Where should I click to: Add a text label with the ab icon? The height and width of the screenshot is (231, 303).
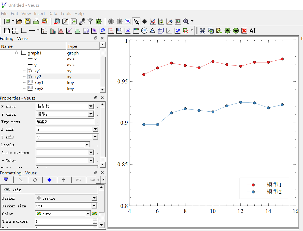[x=128, y=31]
